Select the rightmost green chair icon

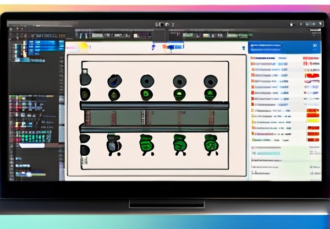pyautogui.click(x=211, y=144)
